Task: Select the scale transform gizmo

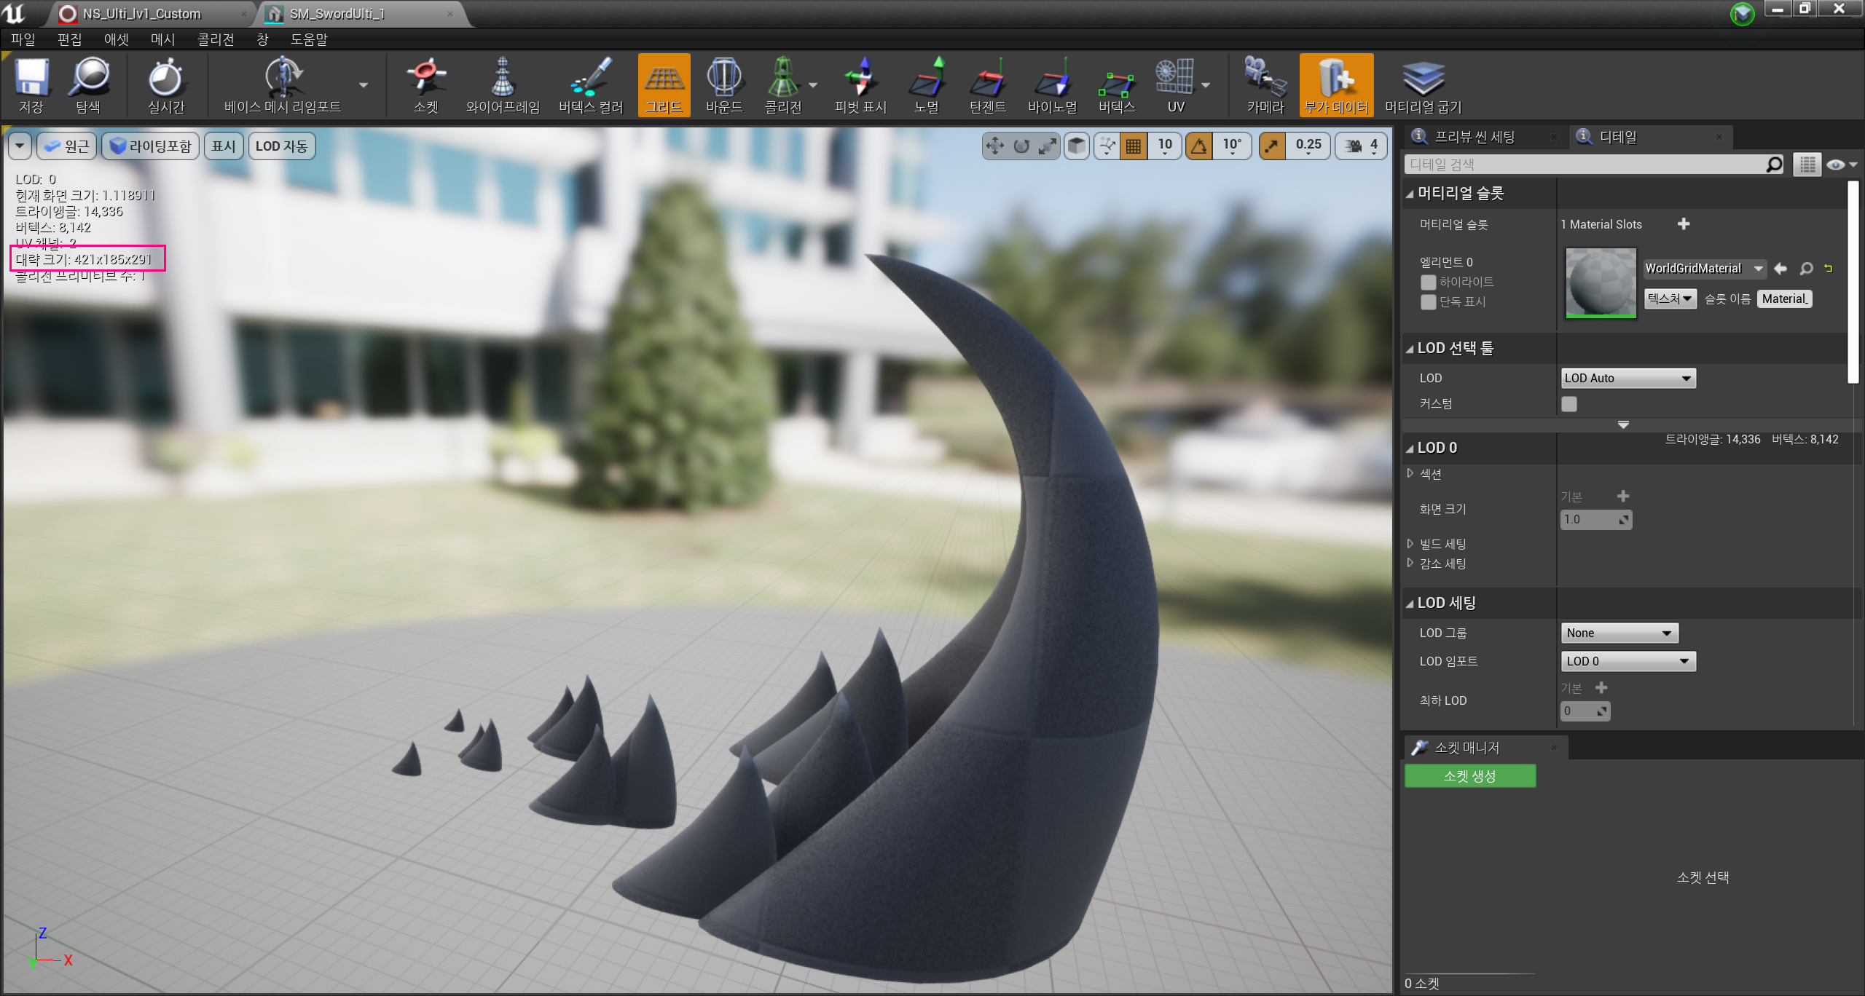Action: pos(1048,146)
